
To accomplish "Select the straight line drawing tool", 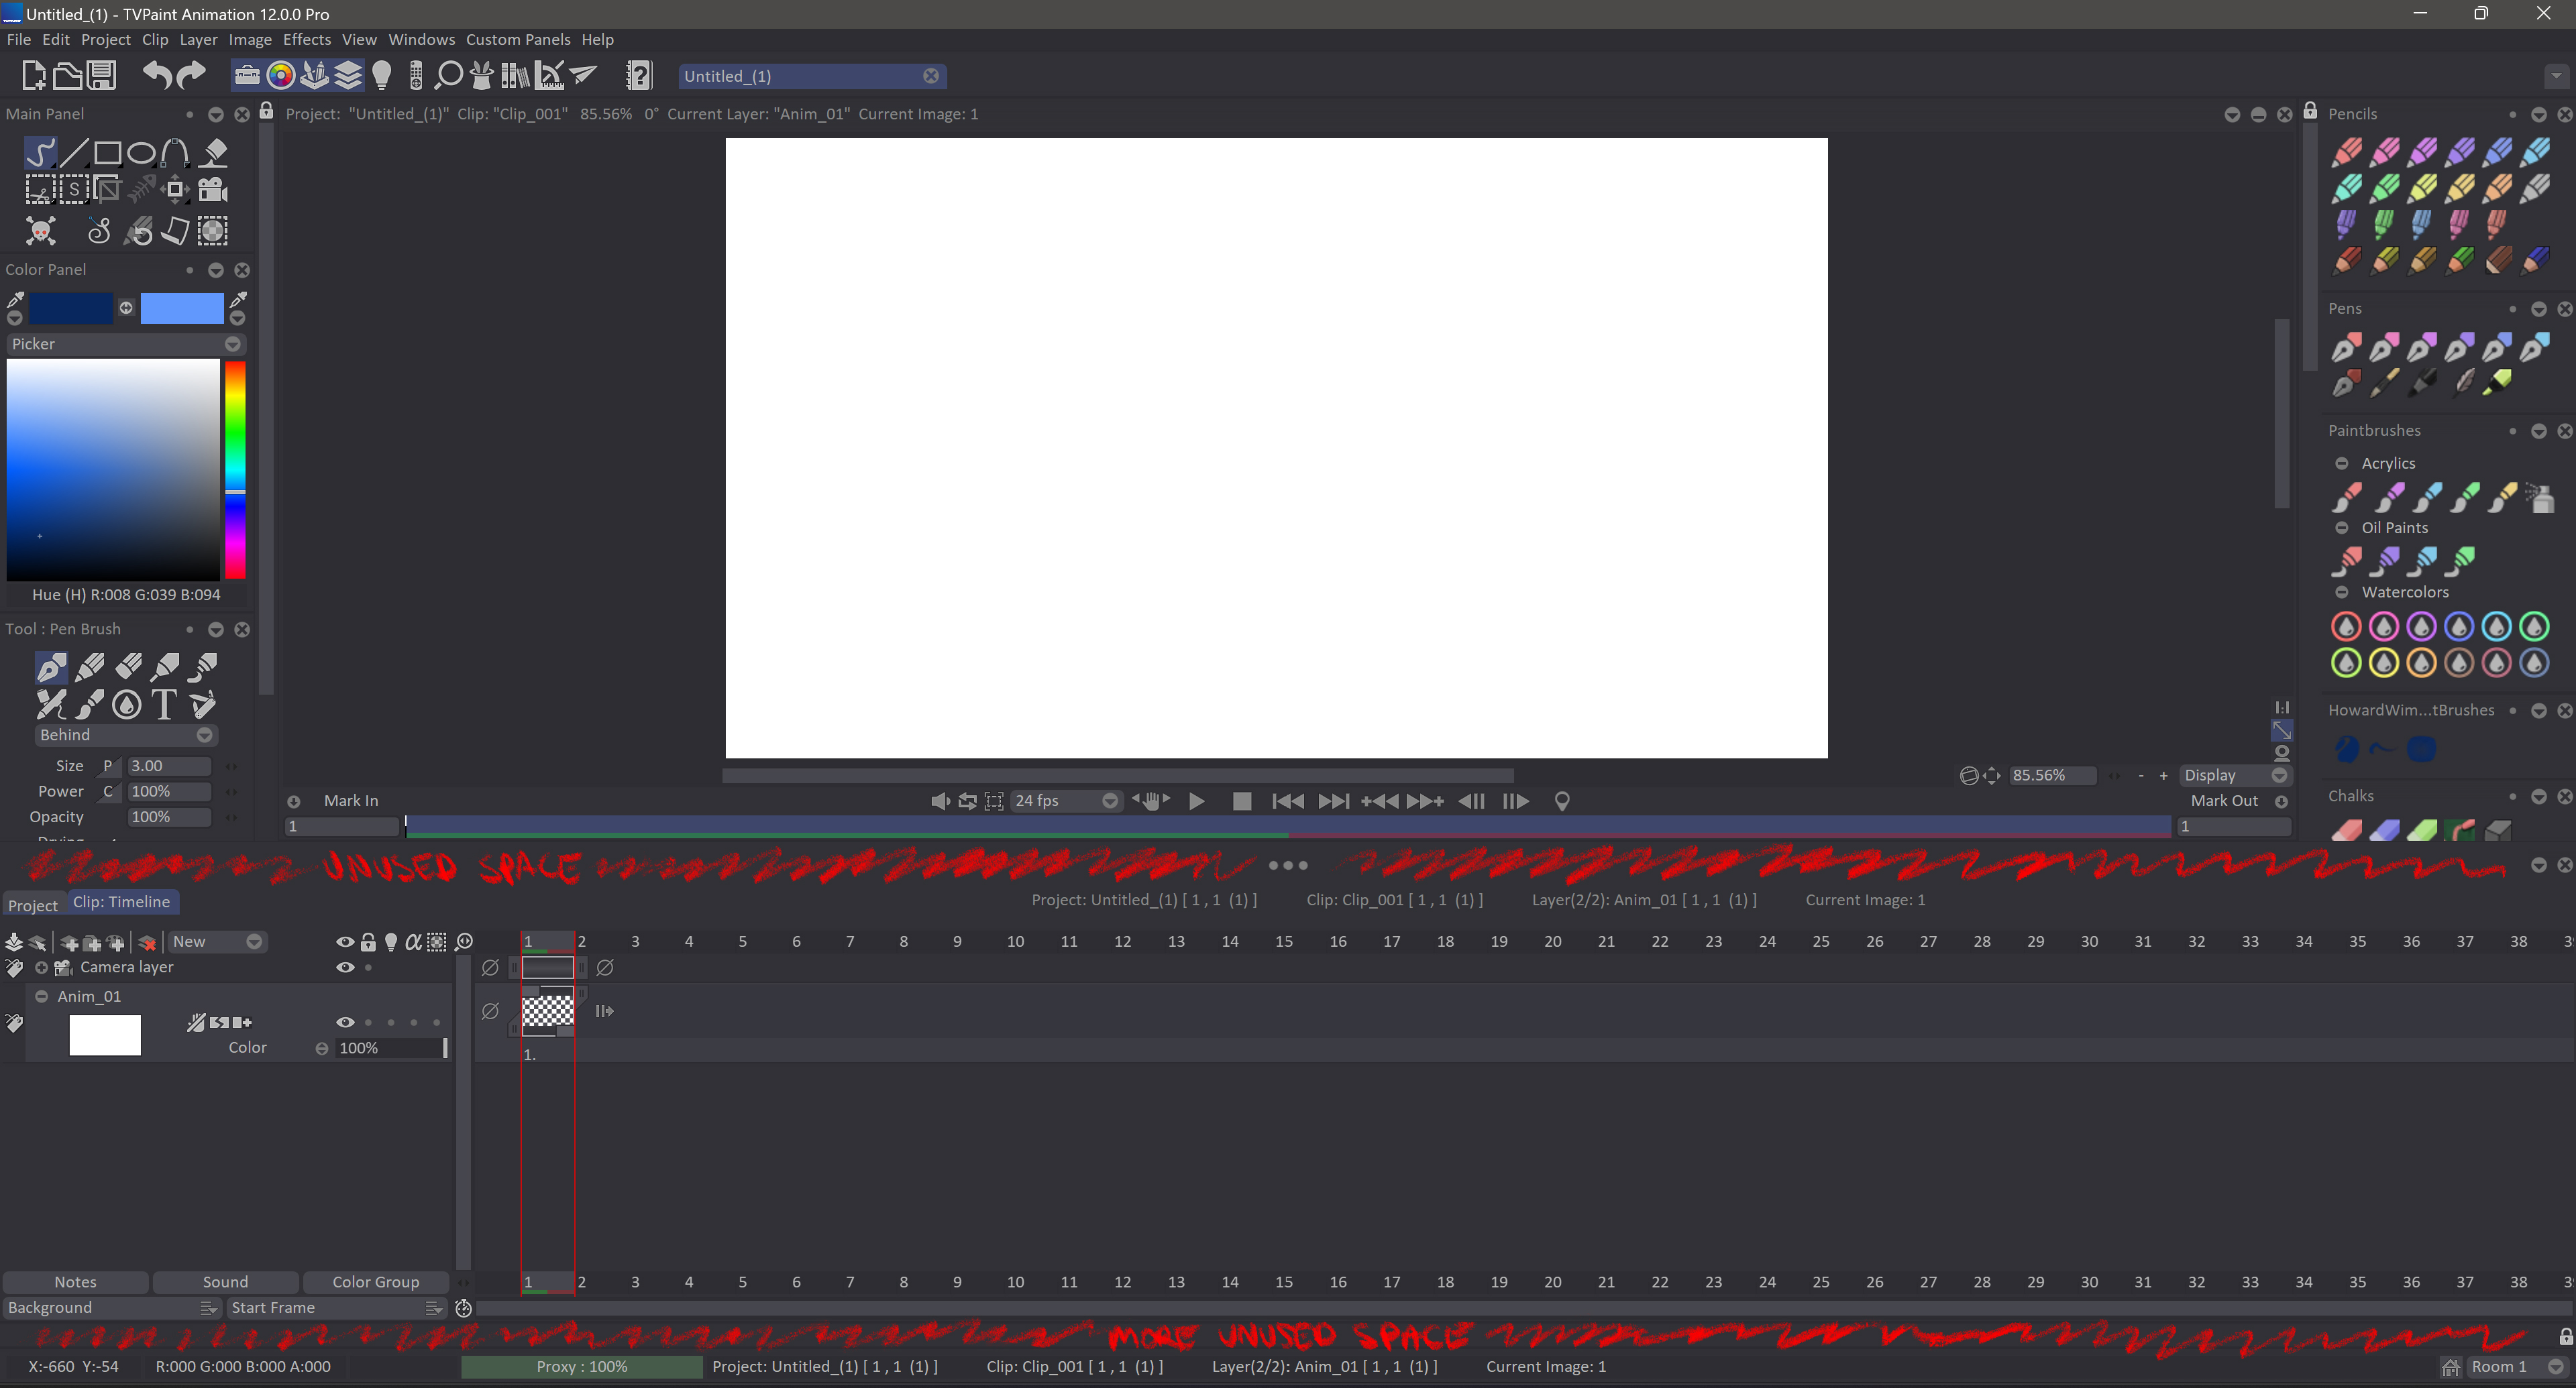I will pos(74,153).
